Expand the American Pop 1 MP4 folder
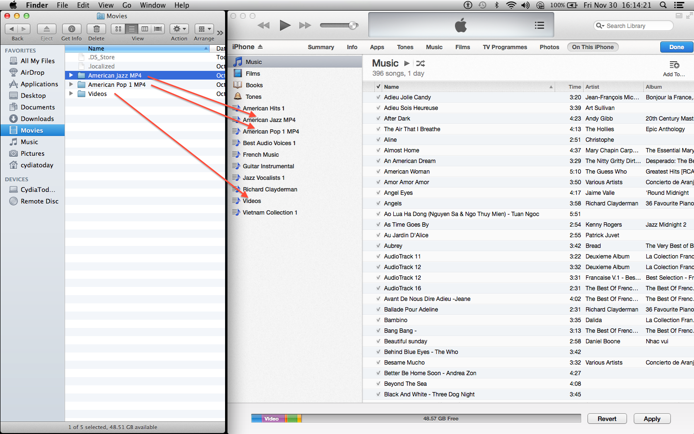 pyautogui.click(x=71, y=84)
